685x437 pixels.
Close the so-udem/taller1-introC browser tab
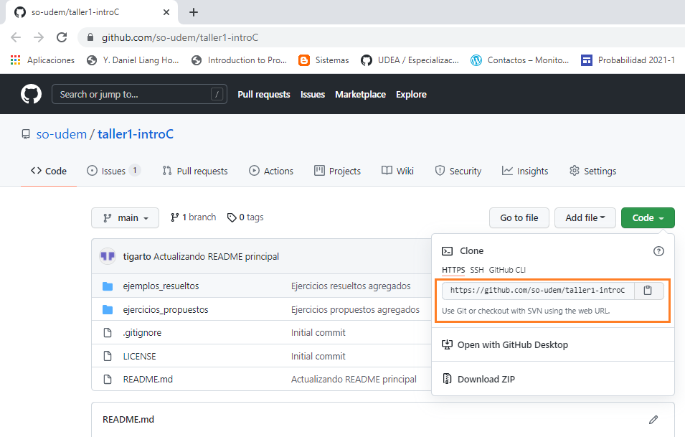click(x=166, y=12)
